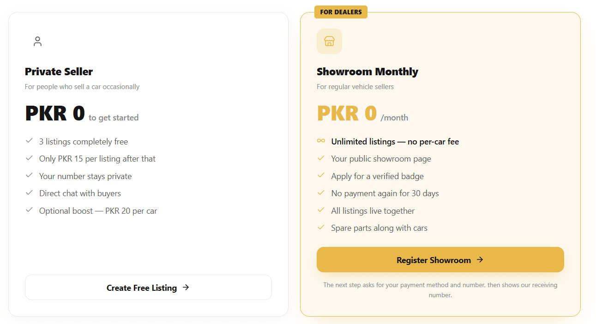Click the Showroom storefront icon

[329, 41]
